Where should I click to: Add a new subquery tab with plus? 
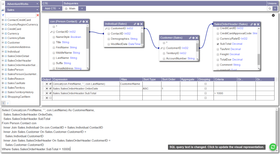[82, 8]
